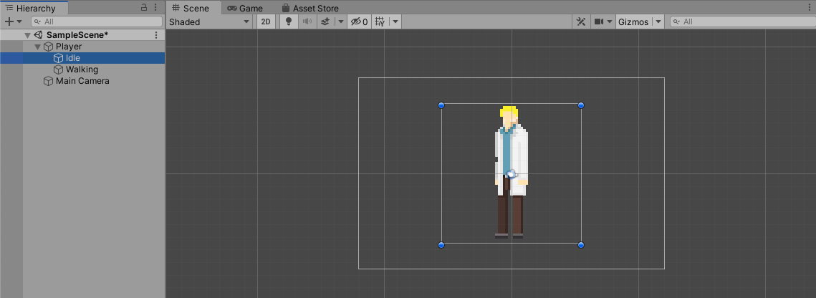Screen dimensions: 816x298
Task: Switch to the Game tab
Action: (x=244, y=9)
